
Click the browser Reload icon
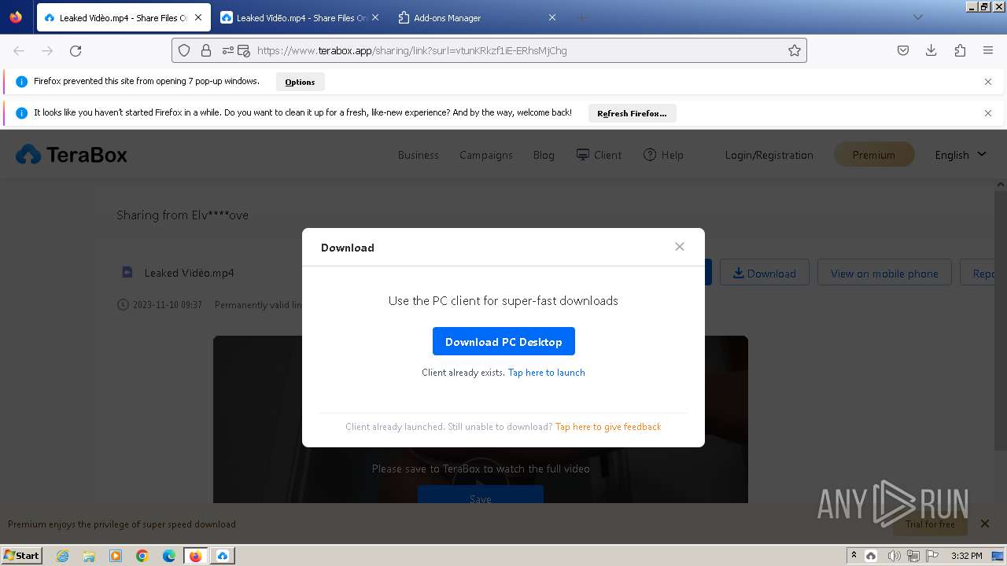[76, 50]
